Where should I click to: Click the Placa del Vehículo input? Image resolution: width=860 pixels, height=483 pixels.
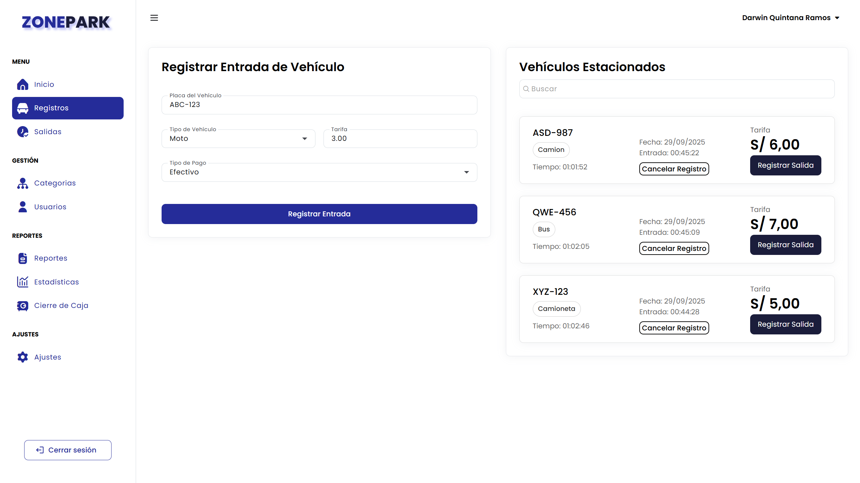[319, 105]
